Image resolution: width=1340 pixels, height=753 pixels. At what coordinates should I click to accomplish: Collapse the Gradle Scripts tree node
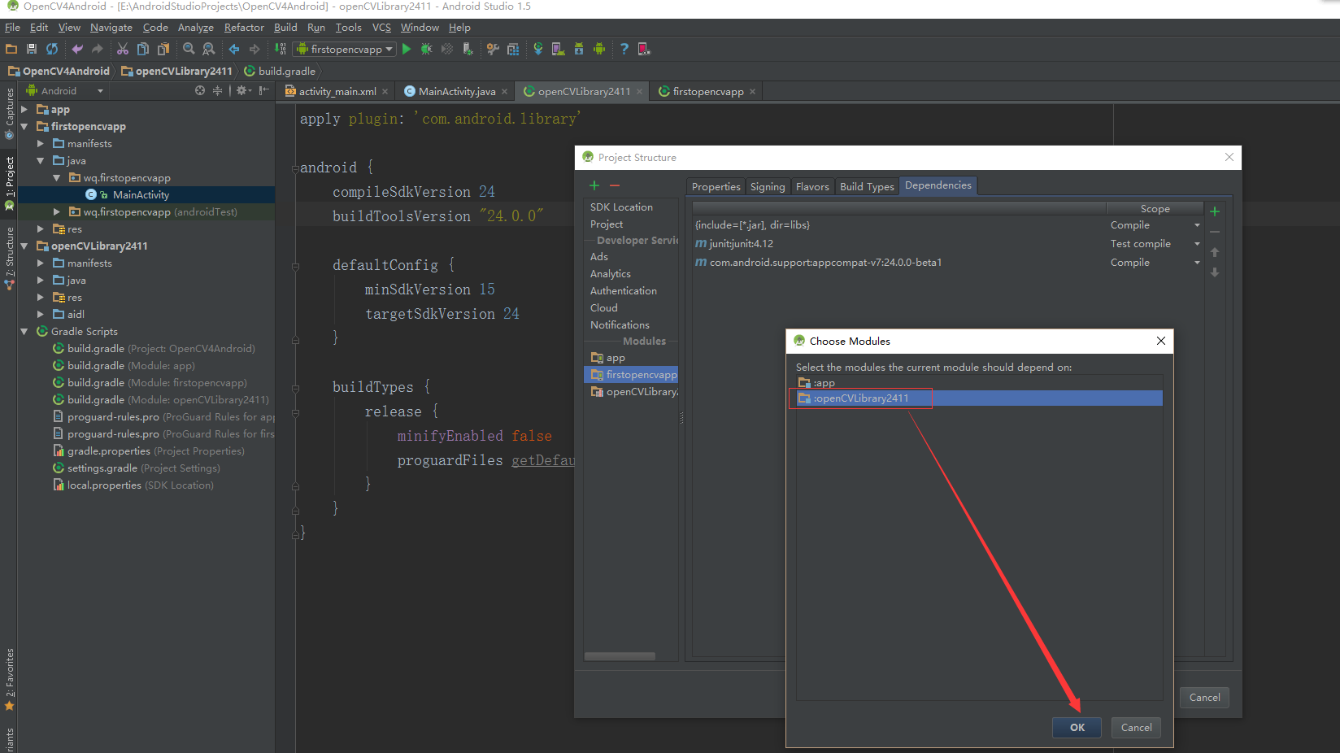point(24,331)
